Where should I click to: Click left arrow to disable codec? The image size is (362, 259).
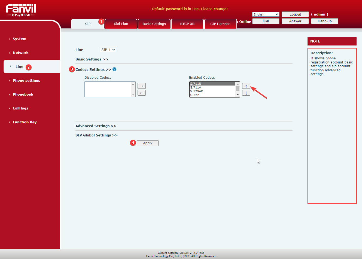point(141,93)
